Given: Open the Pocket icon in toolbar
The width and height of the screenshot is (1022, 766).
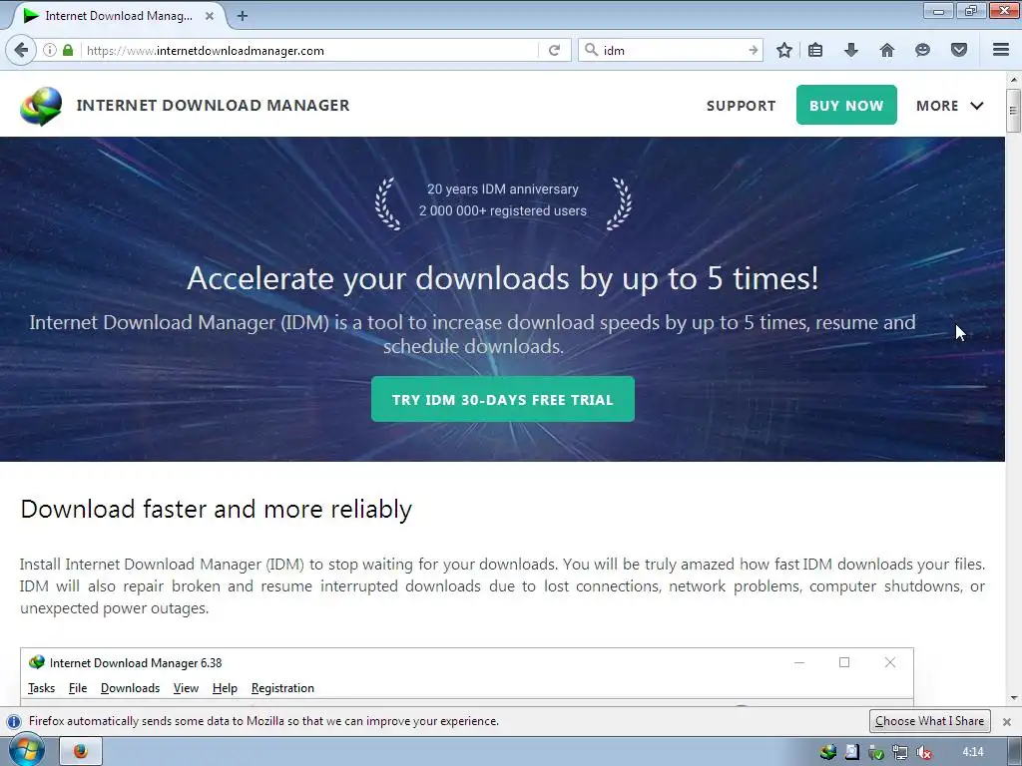Looking at the screenshot, I should point(958,50).
